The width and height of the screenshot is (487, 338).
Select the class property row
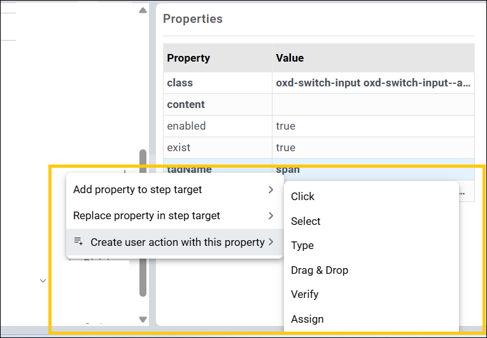180,83
